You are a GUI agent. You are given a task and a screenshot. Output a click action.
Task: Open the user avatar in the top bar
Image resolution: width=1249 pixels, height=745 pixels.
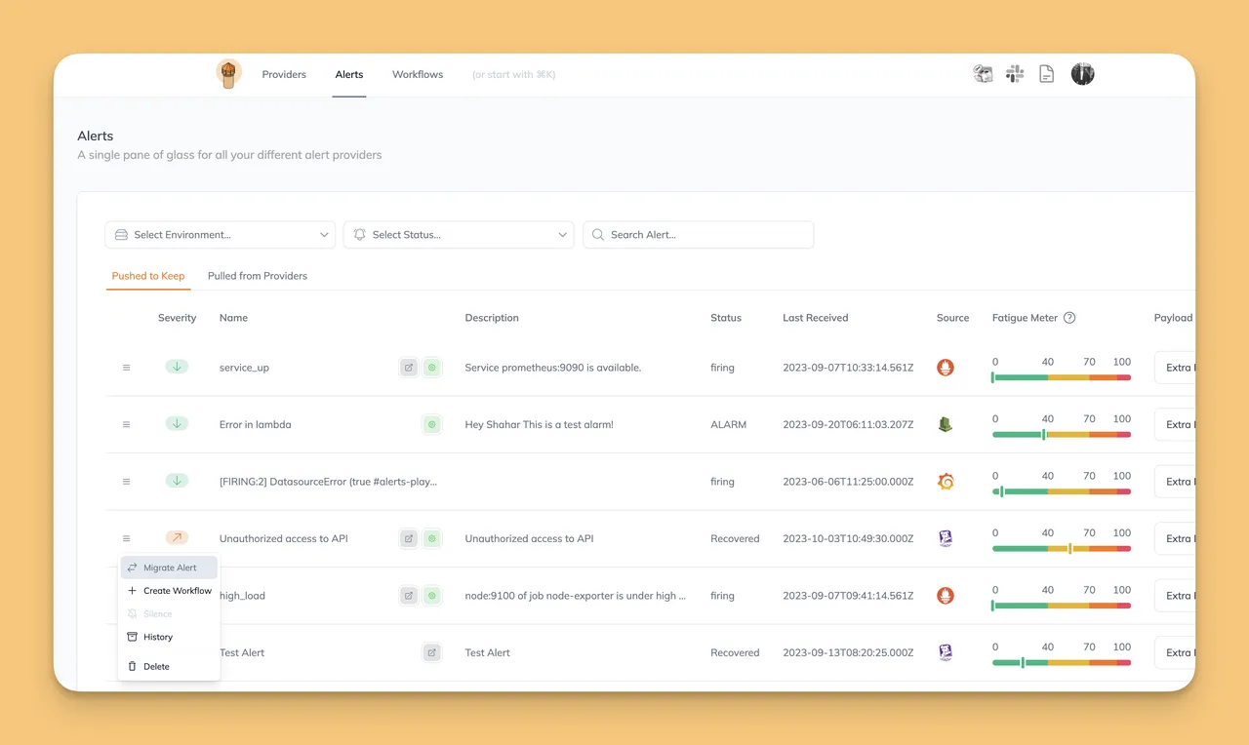click(1082, 74)
